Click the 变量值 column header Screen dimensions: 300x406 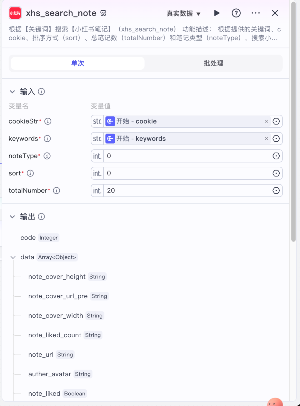101,106
